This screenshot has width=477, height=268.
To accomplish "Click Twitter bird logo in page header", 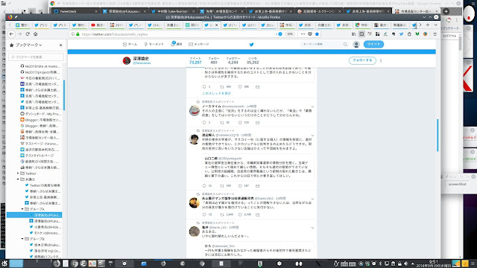I will tap(252, 45).
